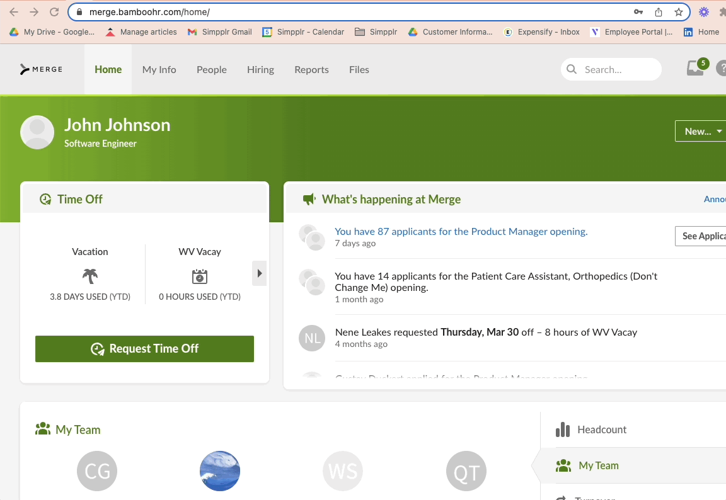Image resolution: width=726 pixels, height=500 pixels.
Task: Click the padlock icon in the address bar
Action: point(78,11)
